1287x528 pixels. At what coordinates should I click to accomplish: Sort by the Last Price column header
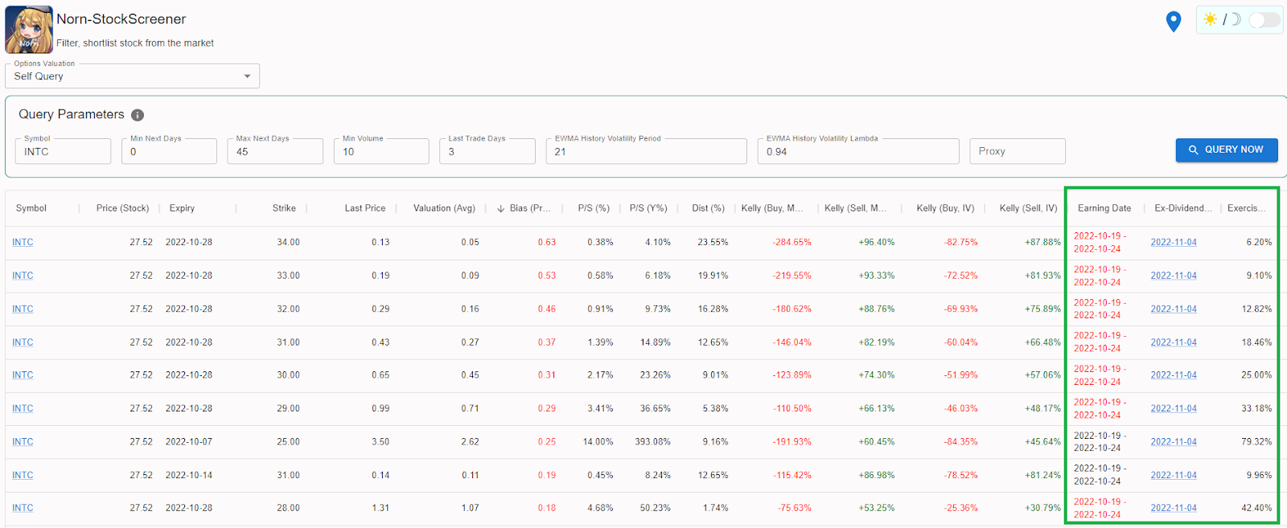pyautogui.click(x=365, y=208)
